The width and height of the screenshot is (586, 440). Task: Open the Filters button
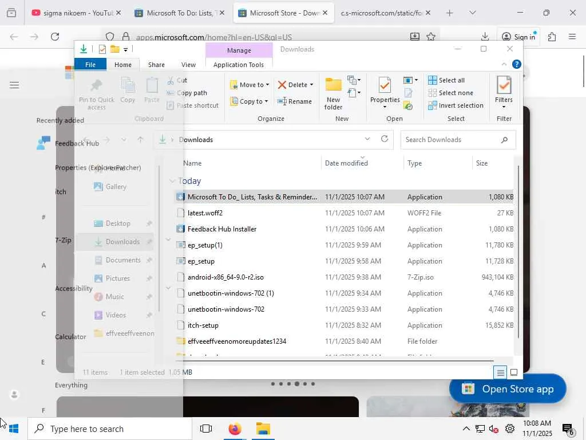tap(504, 92)
